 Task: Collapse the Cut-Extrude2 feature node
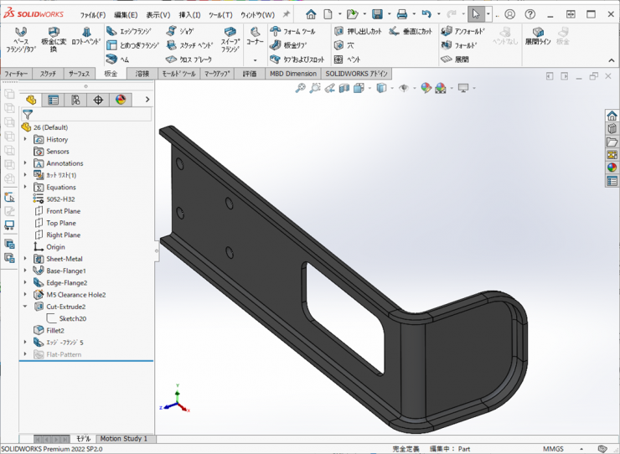tap(25, 307)
